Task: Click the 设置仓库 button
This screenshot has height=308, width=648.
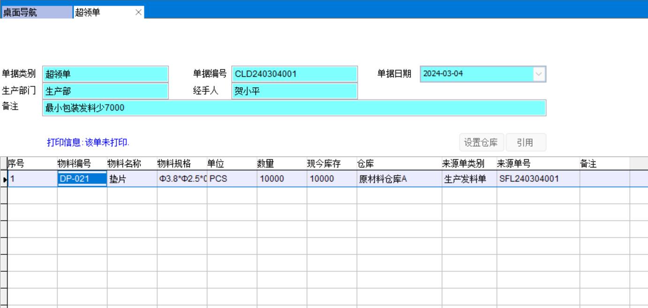Action: click(481, 143)
